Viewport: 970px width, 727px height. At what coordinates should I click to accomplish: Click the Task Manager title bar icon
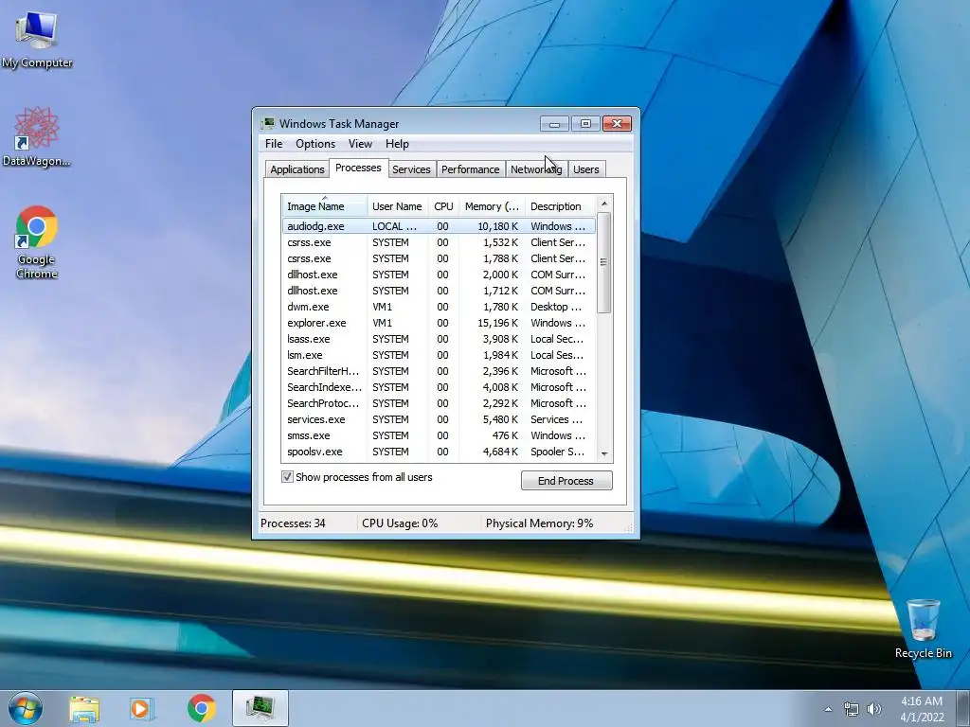[268, 123]
